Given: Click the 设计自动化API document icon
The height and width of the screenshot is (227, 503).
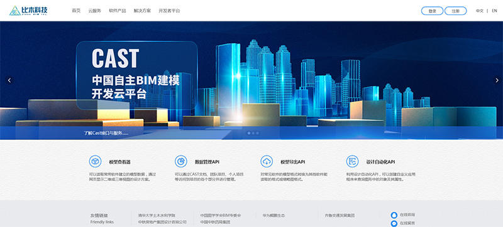Looking at the screenshot, I should tap(352, 161).
